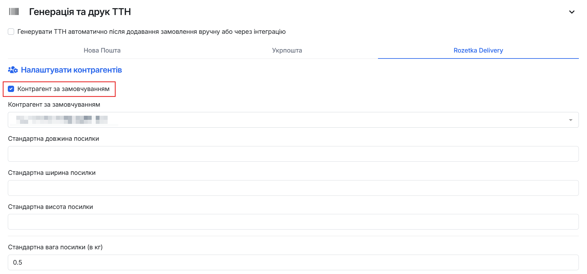Uncheck Контрагент за замовчуванням checkbox
Screen dimensions: 587x274
coord(11,89)
